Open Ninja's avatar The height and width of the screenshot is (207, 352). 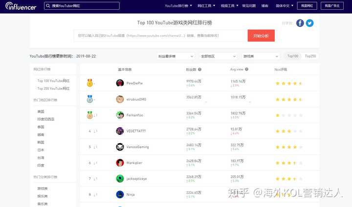coord(120,194)
